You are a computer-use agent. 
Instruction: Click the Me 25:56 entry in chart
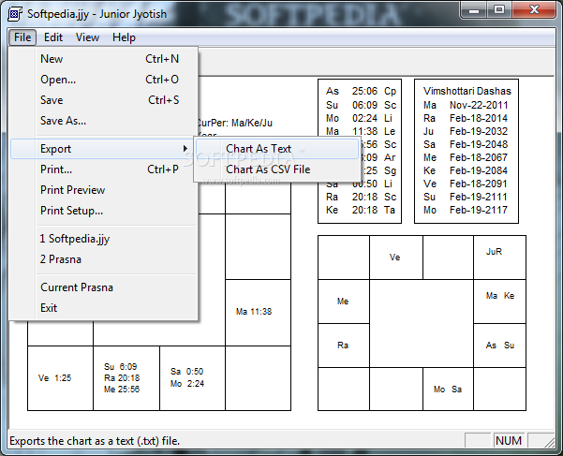[122, 390]
